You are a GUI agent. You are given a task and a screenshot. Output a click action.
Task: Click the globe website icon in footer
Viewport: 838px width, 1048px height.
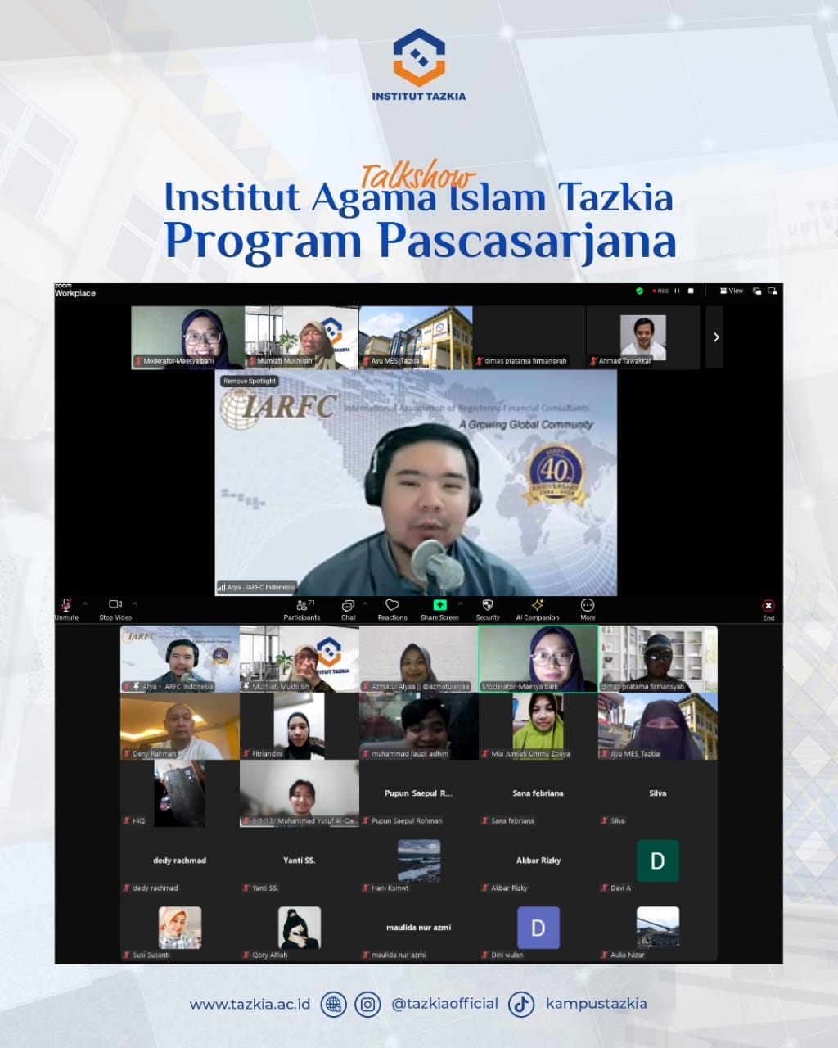click(333, 1004)
